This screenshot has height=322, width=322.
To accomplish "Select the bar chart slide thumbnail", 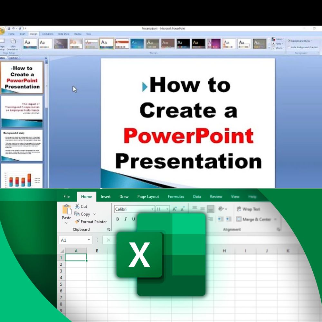I will point(22,175).
